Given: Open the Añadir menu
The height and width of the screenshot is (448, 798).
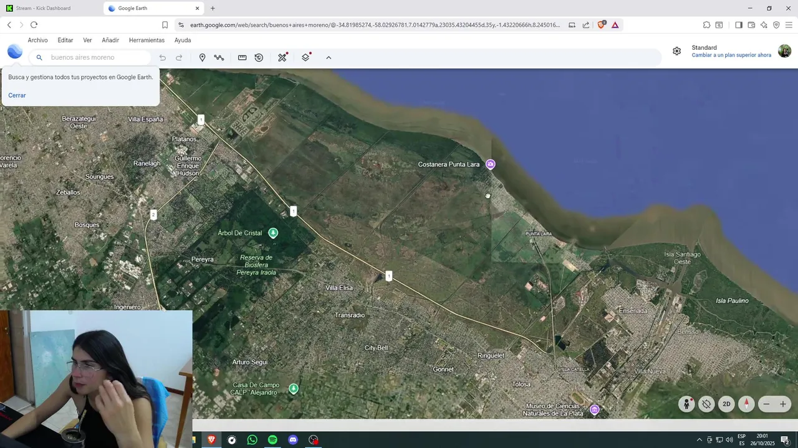Looking at the screenshot, I should point(110,40).
